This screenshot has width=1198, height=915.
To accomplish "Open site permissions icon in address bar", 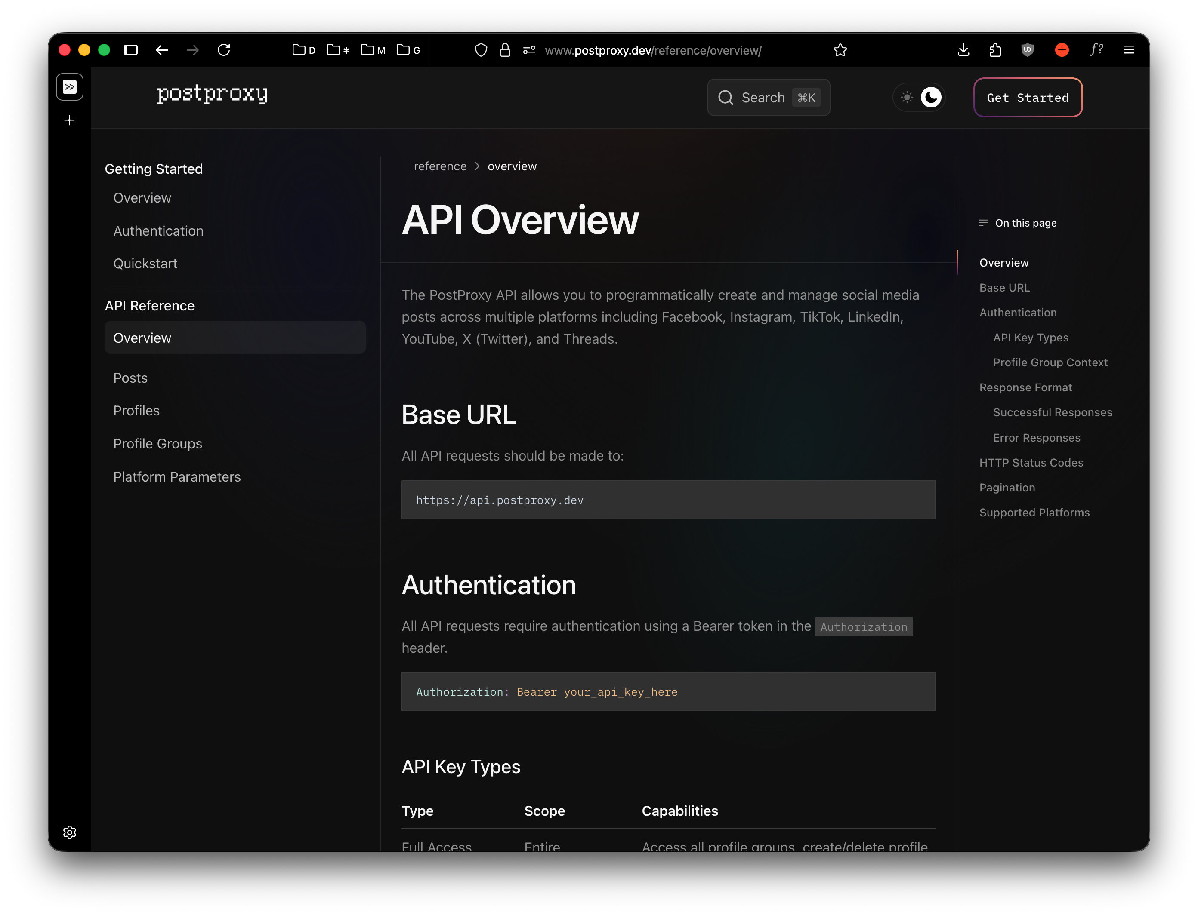I will click(529, 50).
